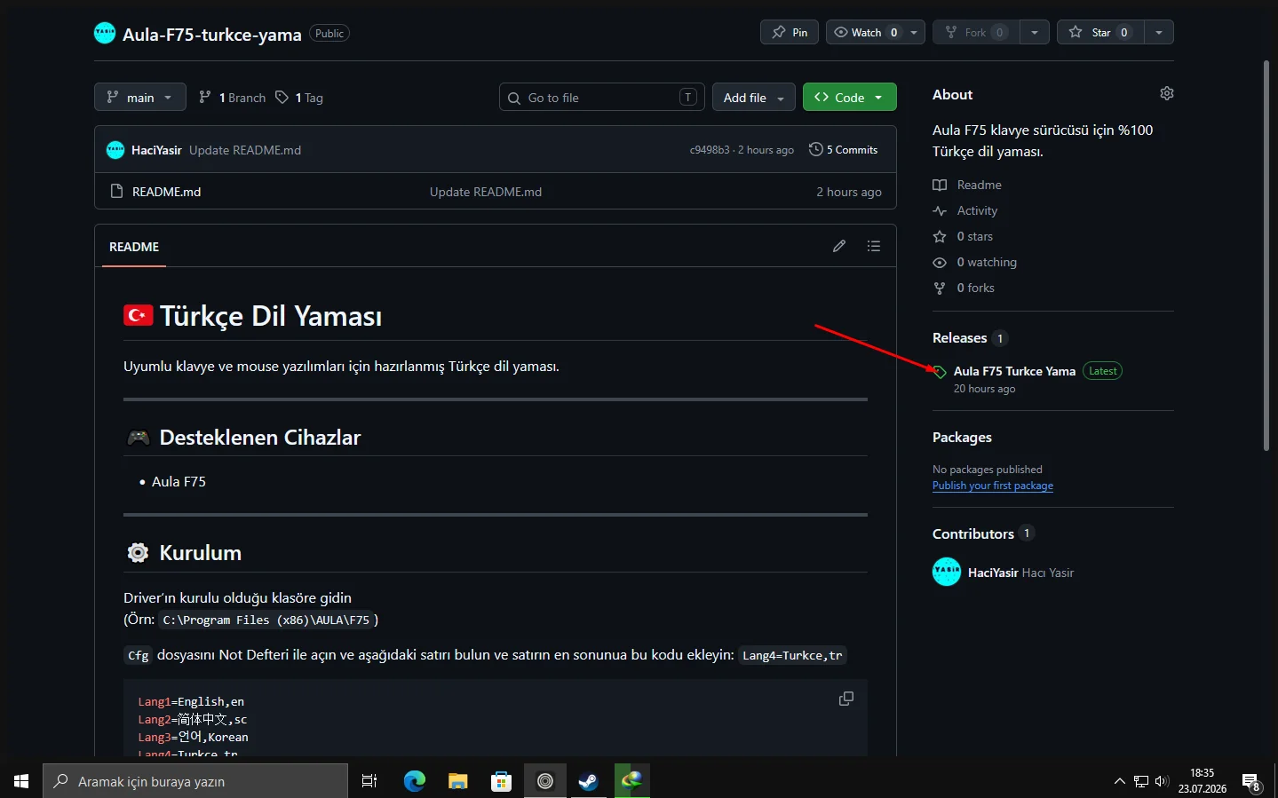
Task: Open the volume control in tray
Action: (x=1162, y=781)
